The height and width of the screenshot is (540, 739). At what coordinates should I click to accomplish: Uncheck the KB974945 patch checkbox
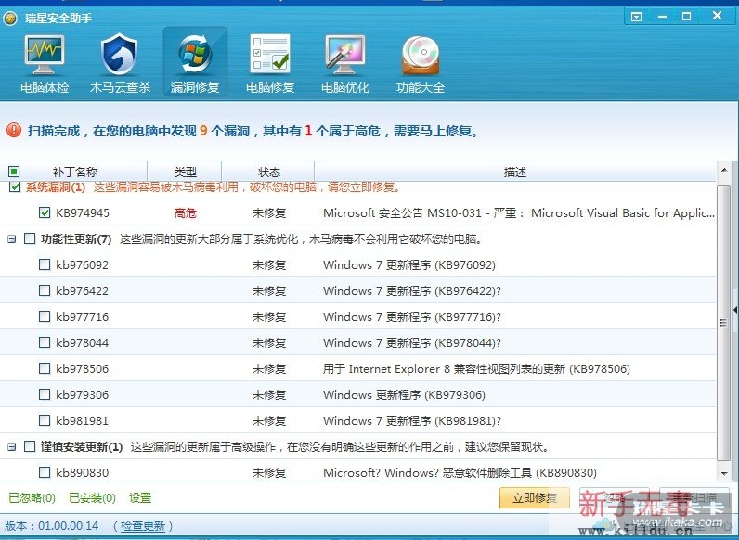click(45, 213)
